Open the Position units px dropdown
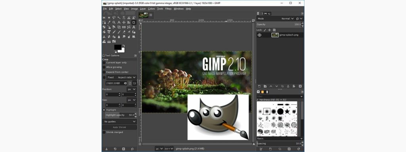Image resolution: width=406 pixels, height=152 pixels. pyautogui.click(x=132, y=89)
